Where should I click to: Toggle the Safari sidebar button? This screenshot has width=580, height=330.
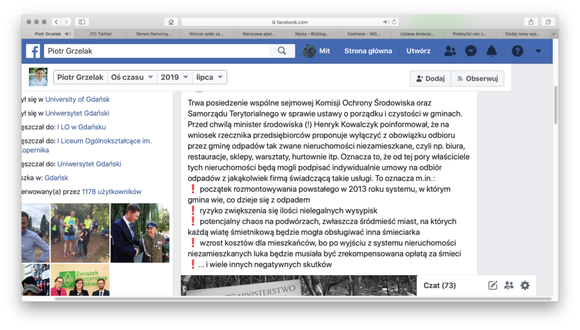82,22
